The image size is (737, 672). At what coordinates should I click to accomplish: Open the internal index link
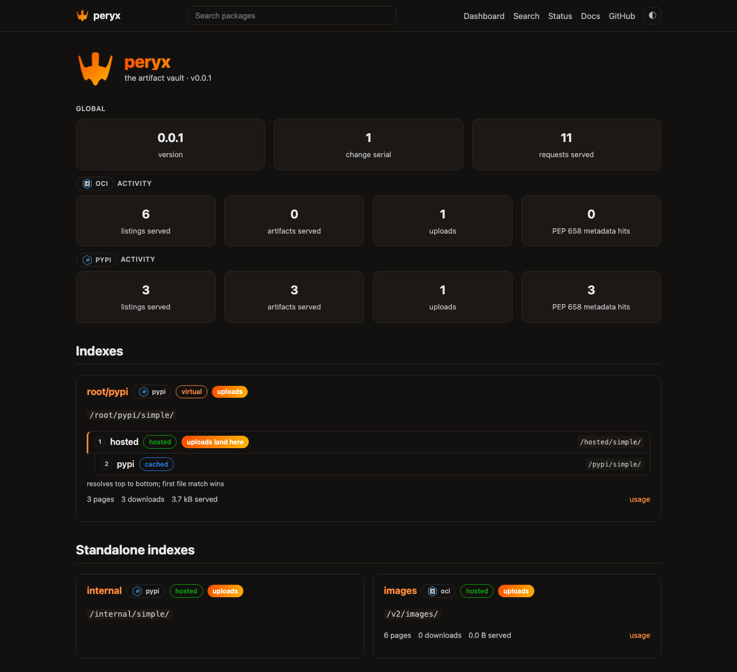pyautogui.click(x=104, y=591)
